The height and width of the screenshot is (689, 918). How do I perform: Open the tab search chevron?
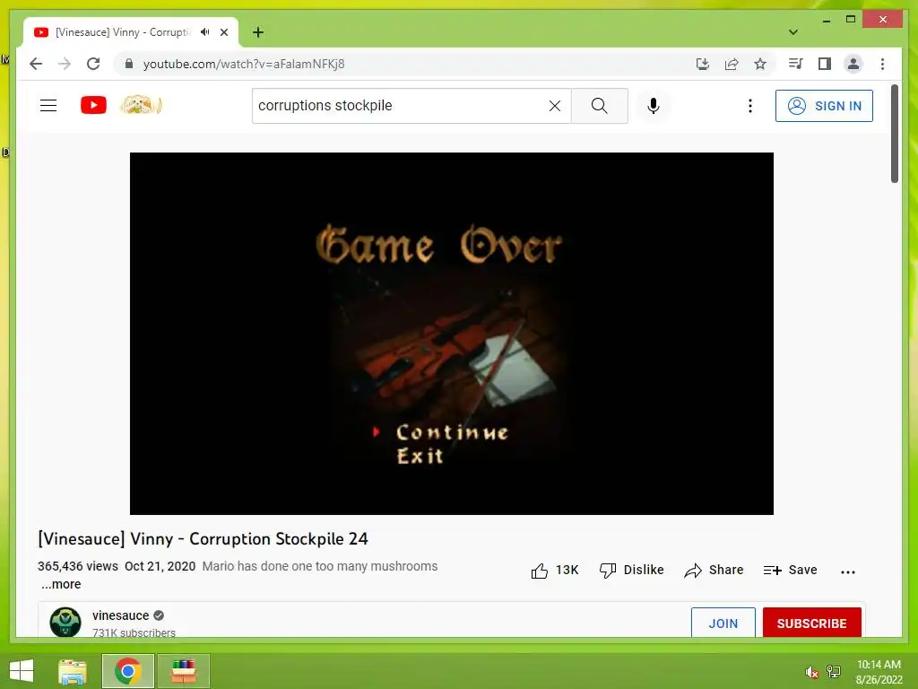click(793, 32)
